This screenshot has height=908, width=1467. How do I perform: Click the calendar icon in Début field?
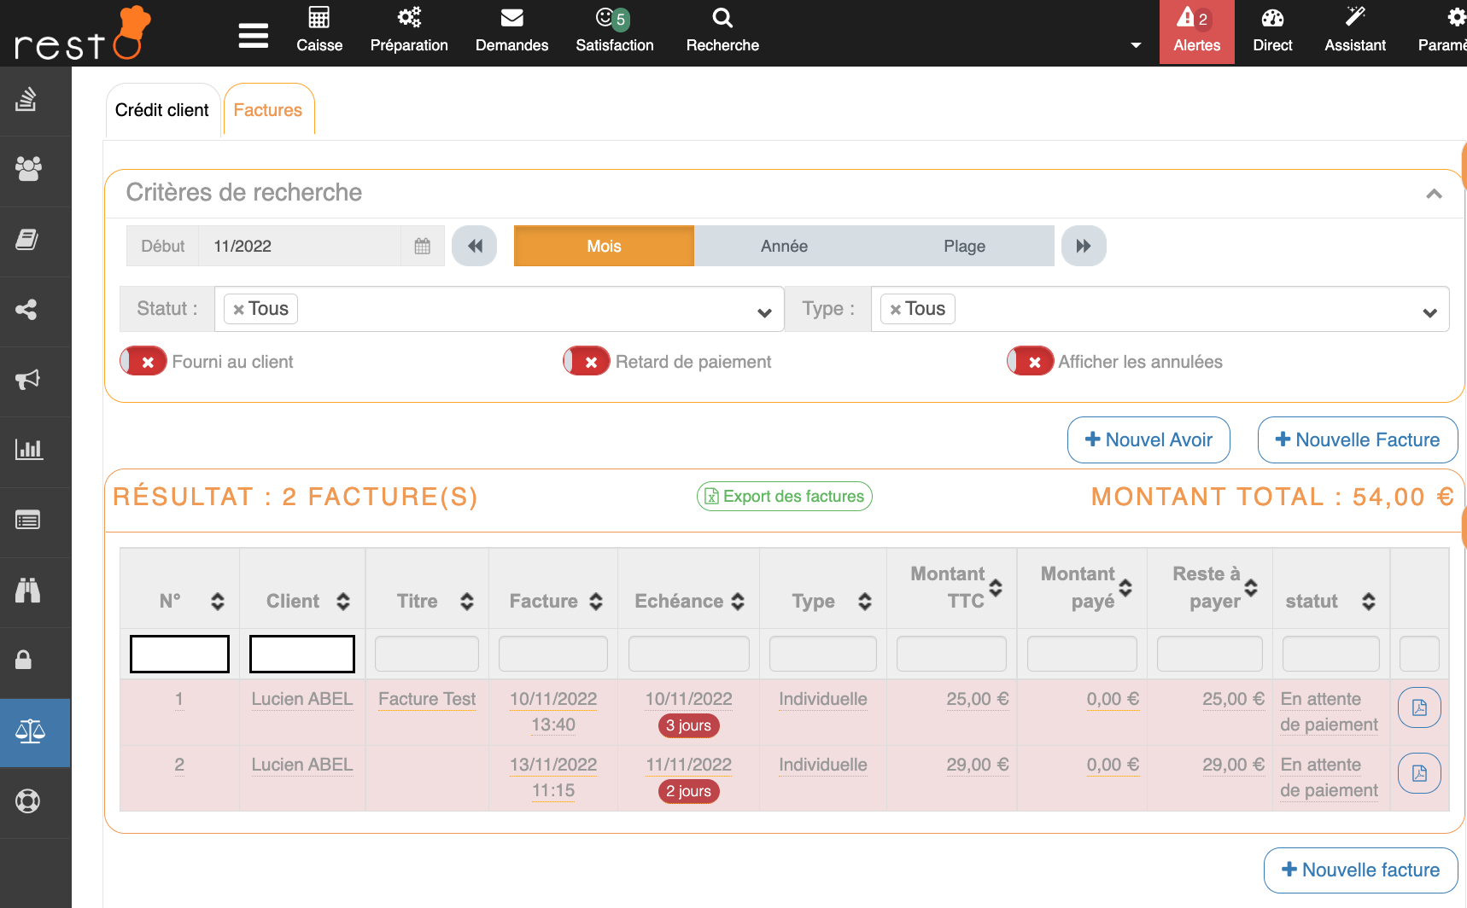(422, 247)
